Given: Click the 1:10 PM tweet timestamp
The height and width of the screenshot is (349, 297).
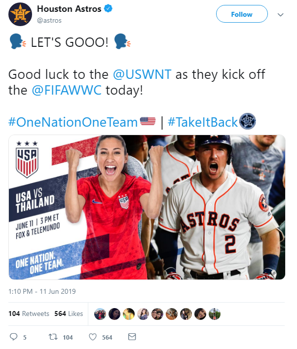Looking at the screenshot, I should pyautogui.click(x=42, y=291).
